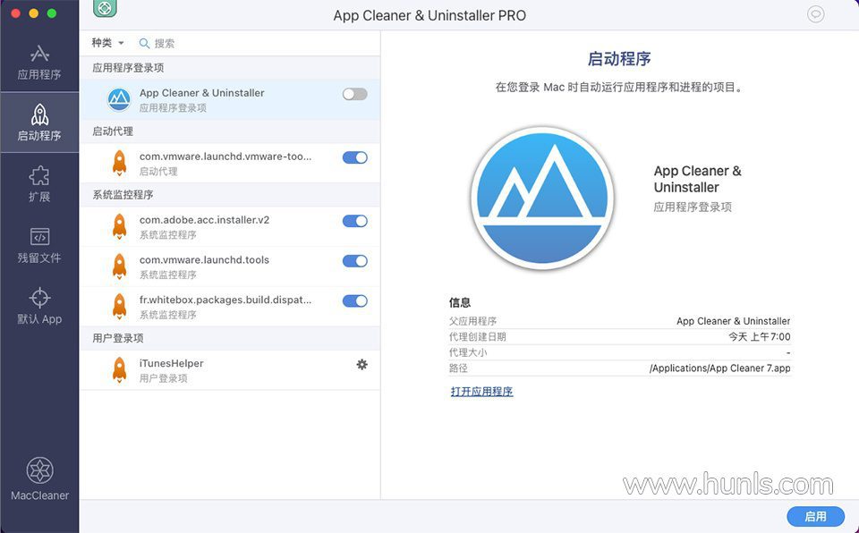The height and width of the screenshot is (533, 859).
Task: Click rocket icon of com.adobe.acc.installer.v2
Action: point(119,226)
